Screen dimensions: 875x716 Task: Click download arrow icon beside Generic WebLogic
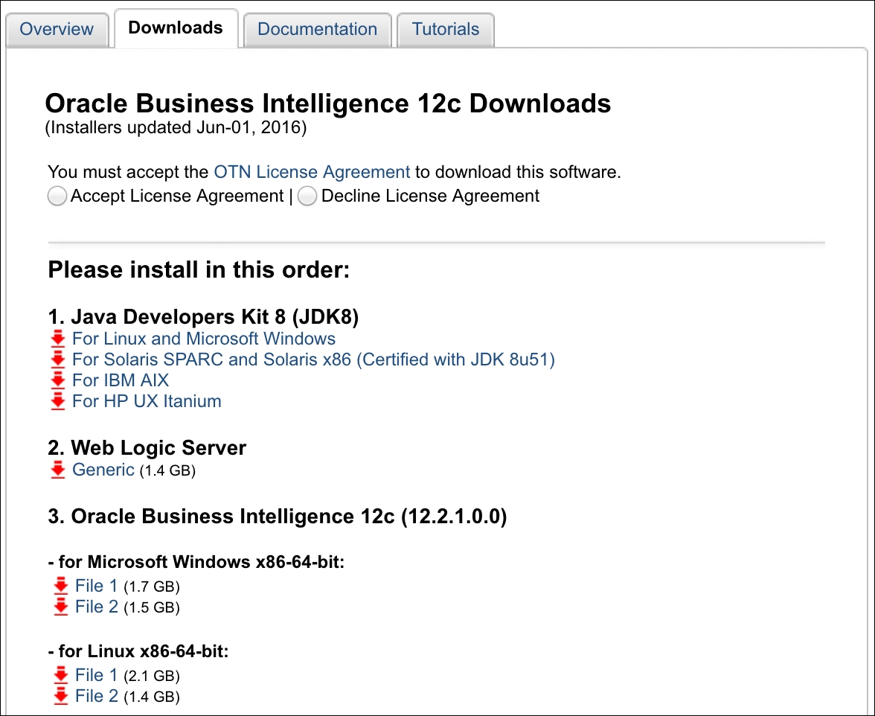58,470
